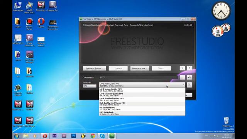This screenshot has height=139, width=247.
Task: Click the Добавить файлы button
Action: click(x=94, y=68)
